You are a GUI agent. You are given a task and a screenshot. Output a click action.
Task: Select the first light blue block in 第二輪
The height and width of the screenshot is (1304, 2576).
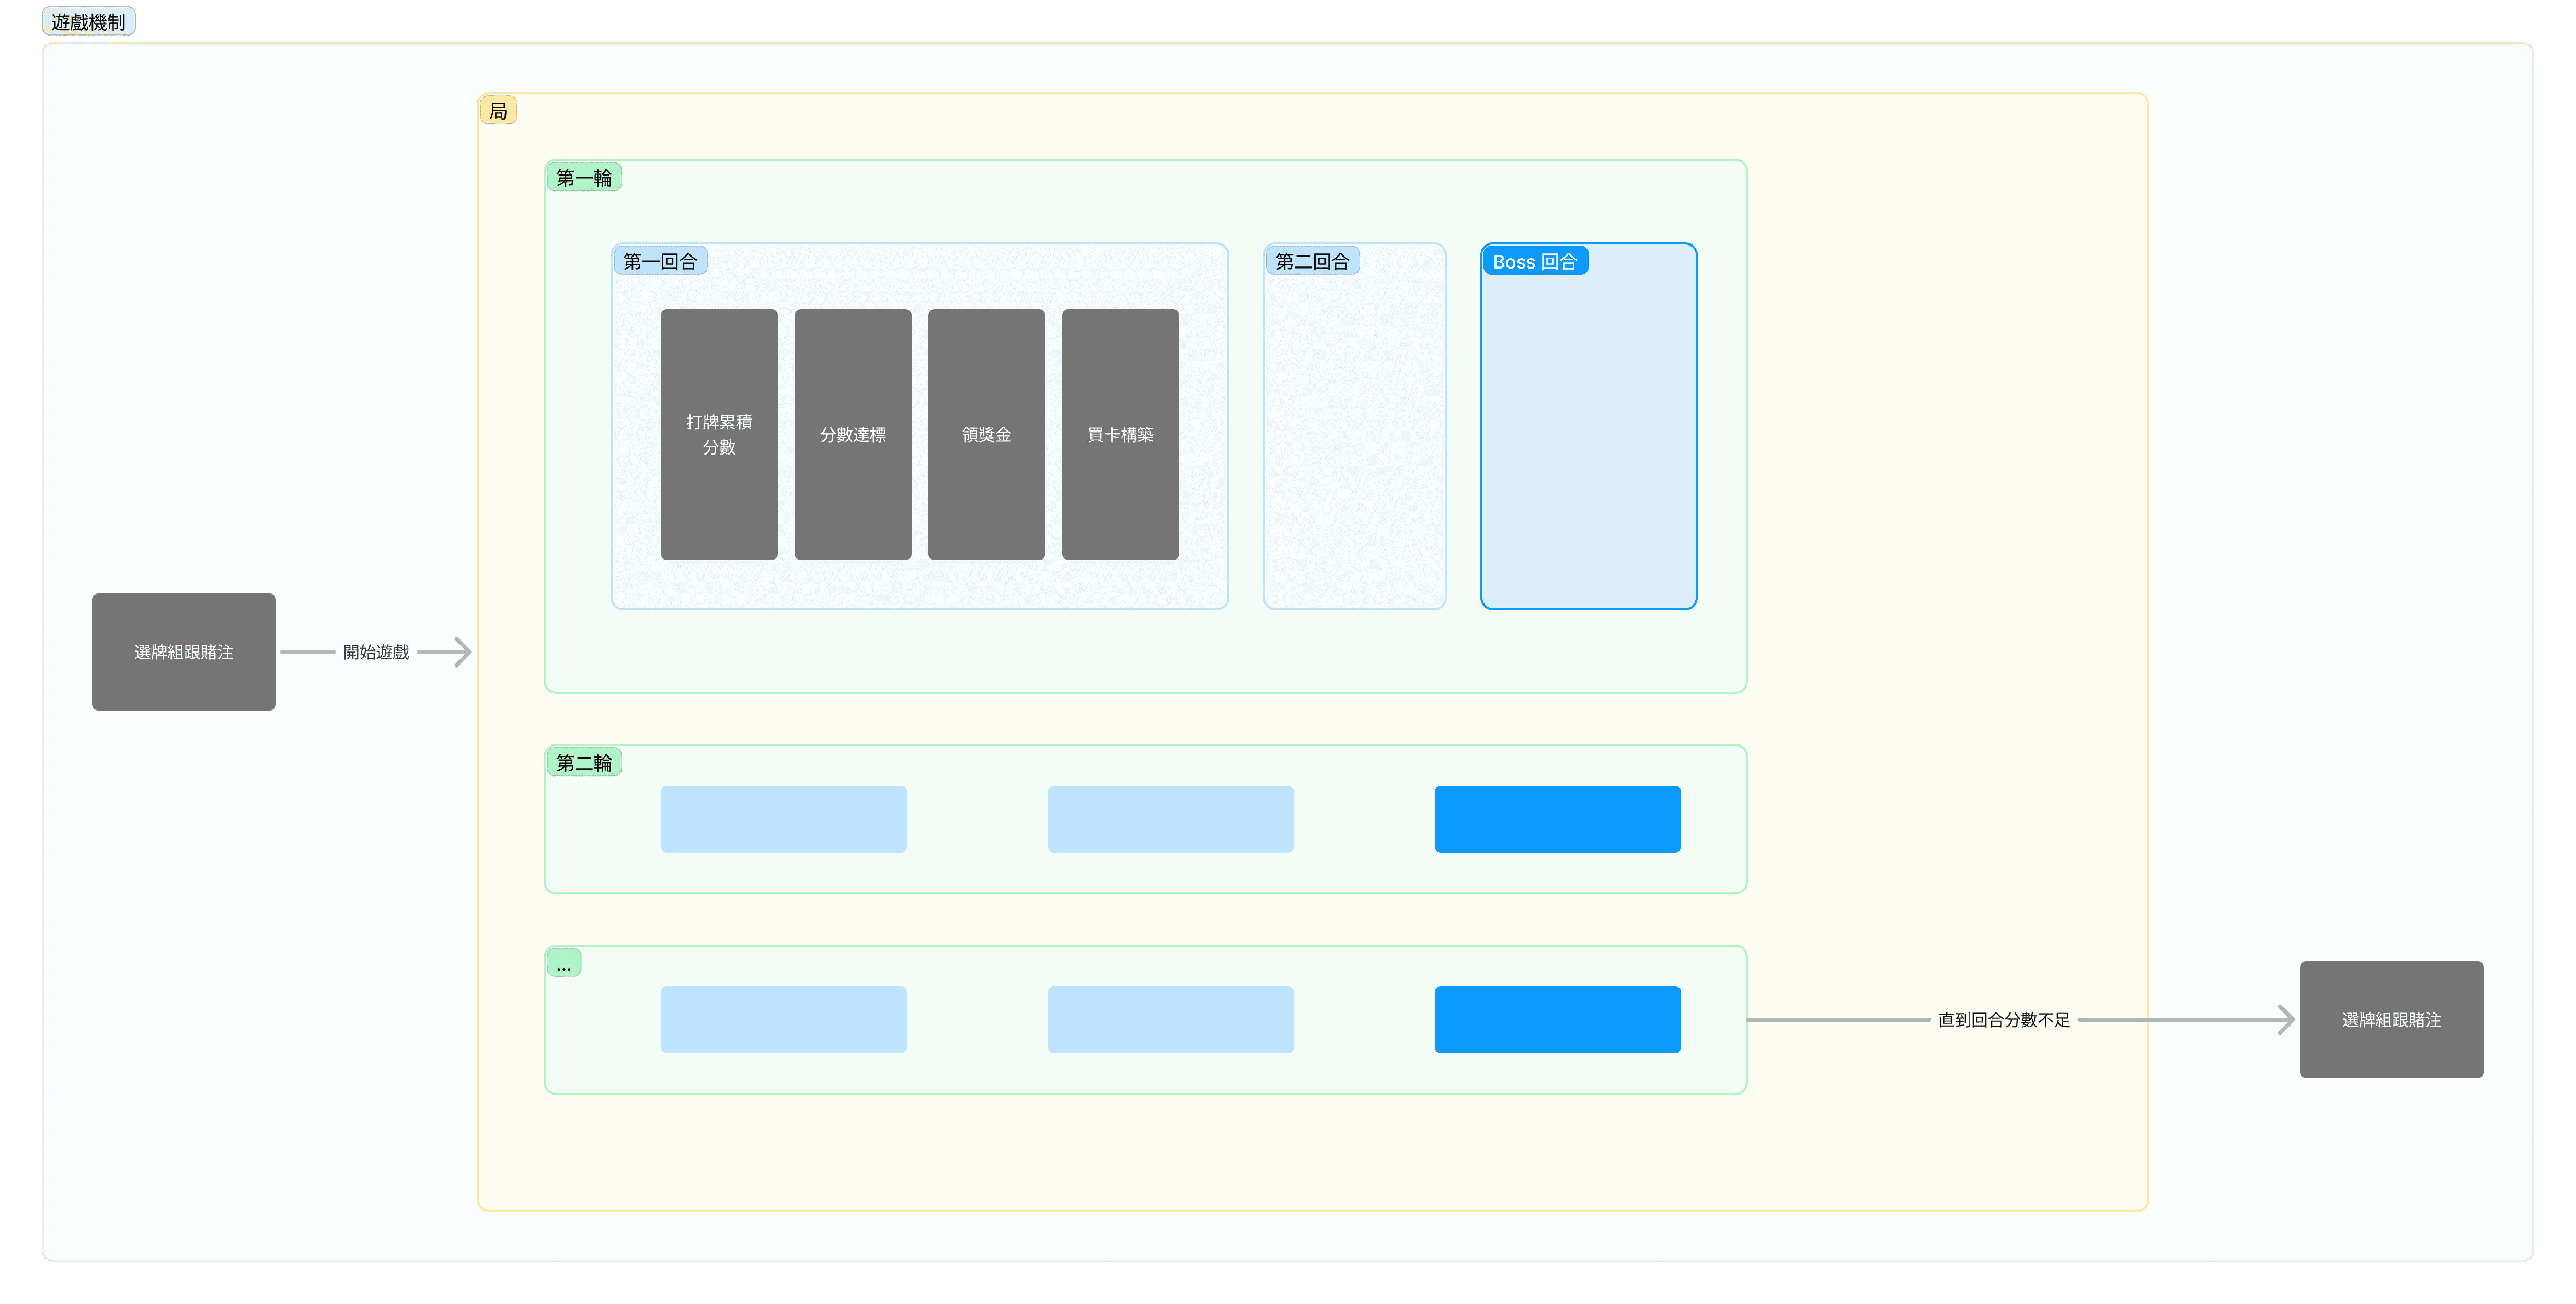click(x=784, y=819)
